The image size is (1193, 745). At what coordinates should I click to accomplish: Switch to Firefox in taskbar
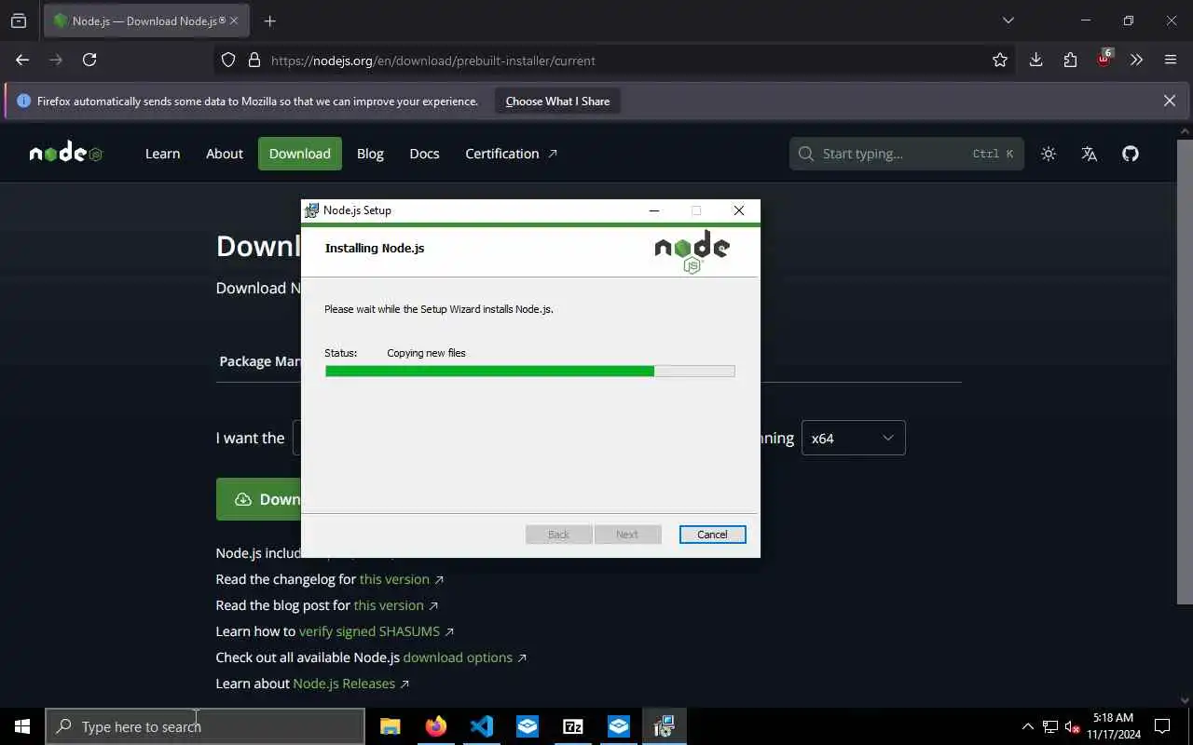click(x=435, y=726)
